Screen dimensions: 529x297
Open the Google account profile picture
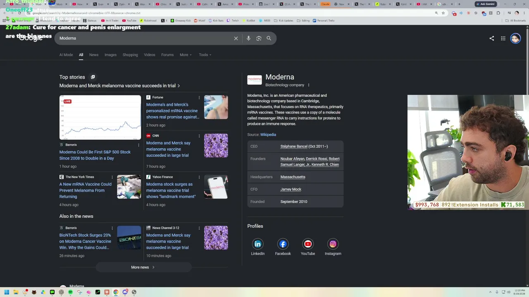515,38
